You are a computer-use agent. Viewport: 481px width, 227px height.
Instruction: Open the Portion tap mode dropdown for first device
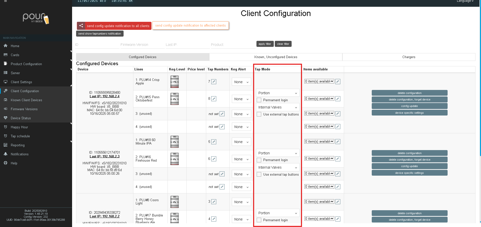(x=278, y=93)
